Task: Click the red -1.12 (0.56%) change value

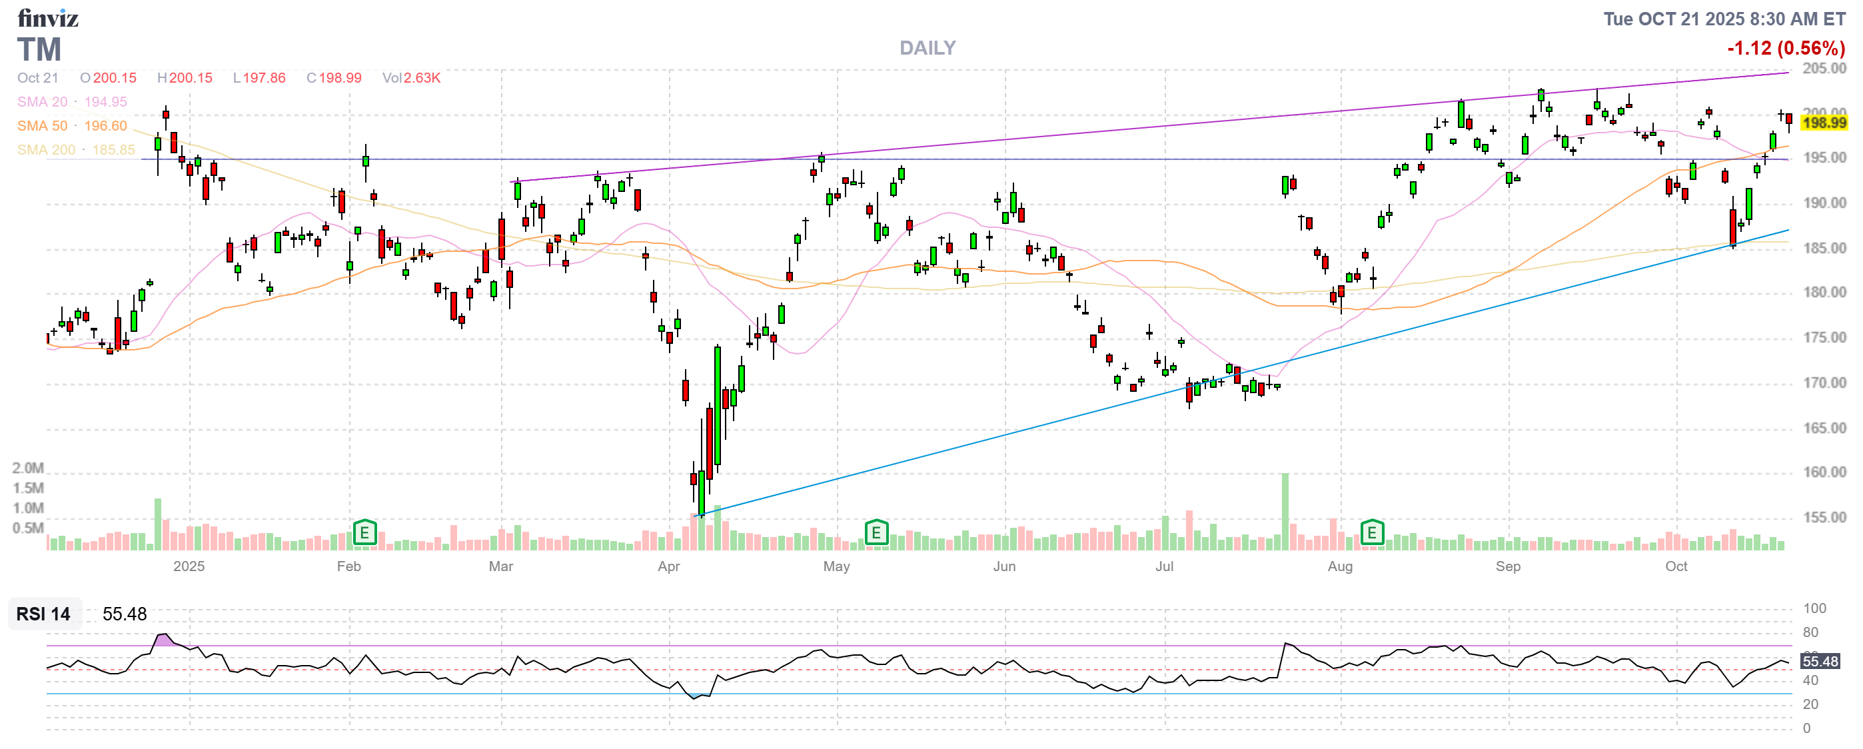Action: click(1785, 49)
